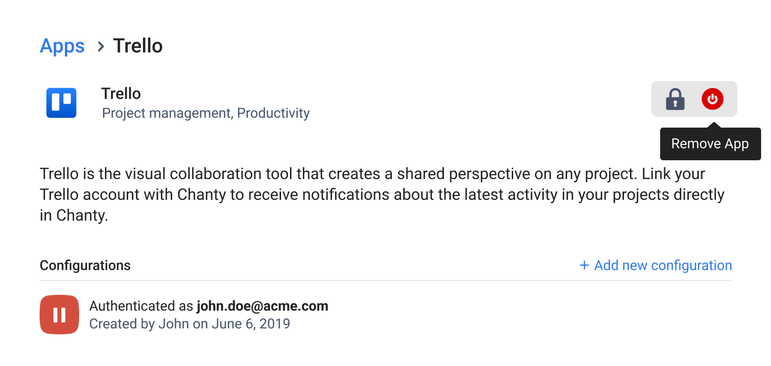Click the Trello app name heading
This screenshot has height=366, width=771.
(121, 93)
